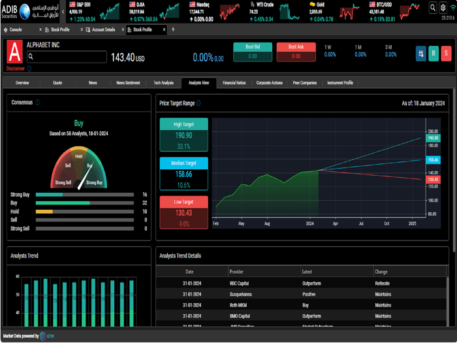Close the active Stock Profile tab
This screenshot has height=343, width=457.
click(164, 29)
